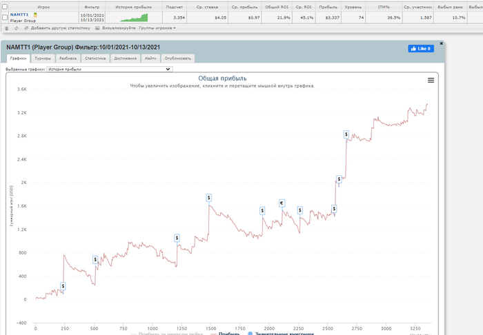Click the Player Group label under NAMTT1
483x335 pixels.
(23, 21)
